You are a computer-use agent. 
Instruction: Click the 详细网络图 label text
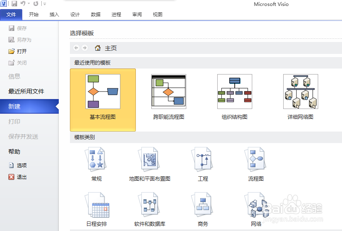(x=301, y=117)
